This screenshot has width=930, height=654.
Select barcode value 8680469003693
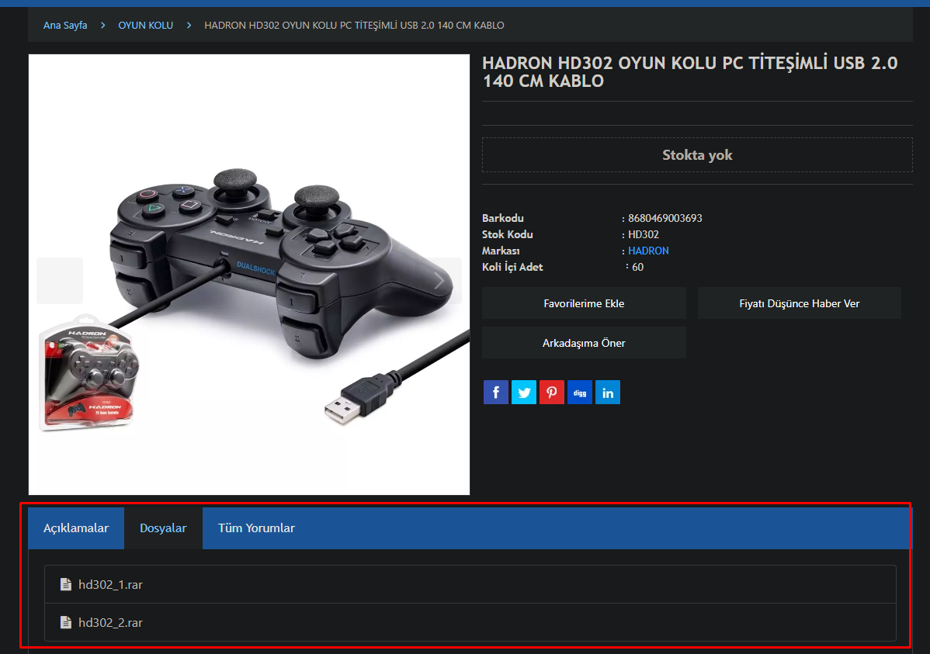click(665, 218)
